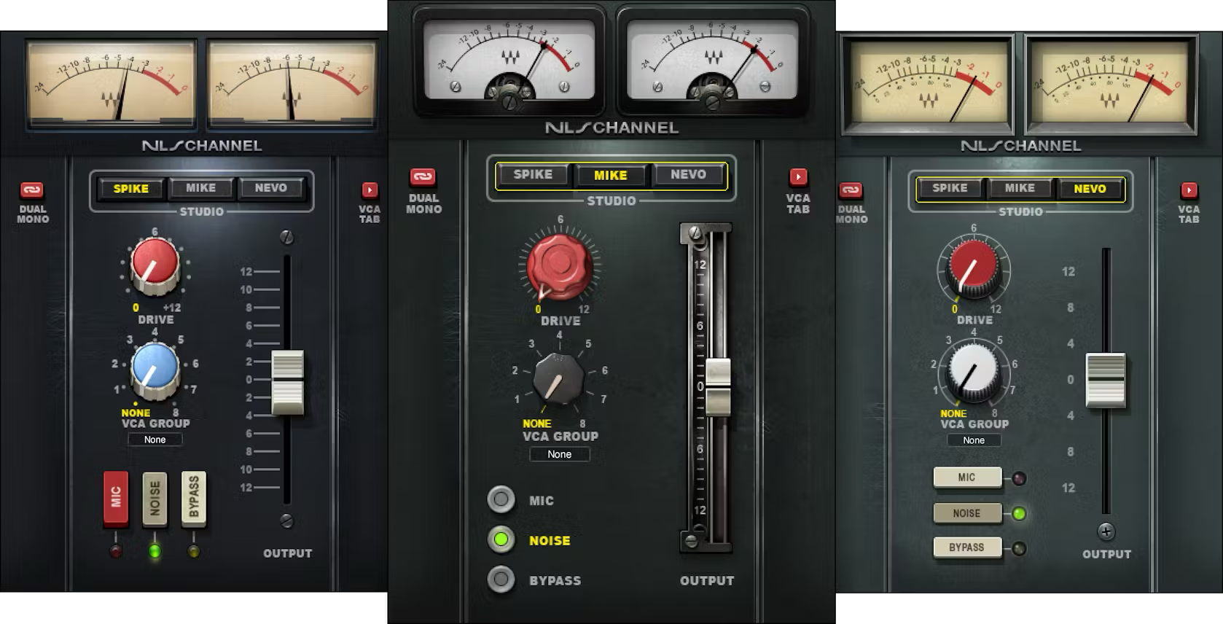The height and width of the screenshot is (624, 1223).
Task: Click the red Drive knob on Mike panel
Action: [559, 266]
